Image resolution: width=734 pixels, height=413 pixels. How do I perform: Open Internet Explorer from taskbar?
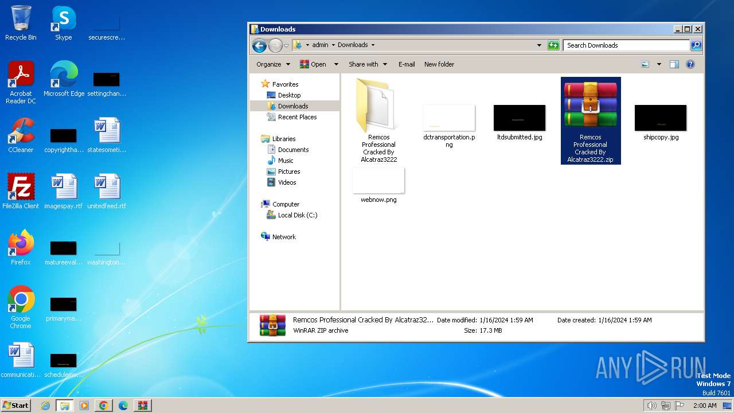[45, 406]
